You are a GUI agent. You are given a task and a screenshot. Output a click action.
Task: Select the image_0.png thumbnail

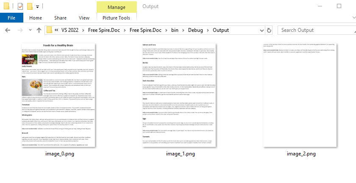pos(58,95)
